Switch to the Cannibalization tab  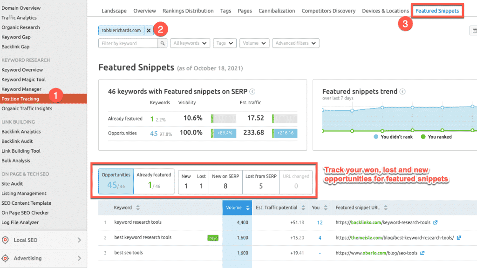click(x=277, y=10)
